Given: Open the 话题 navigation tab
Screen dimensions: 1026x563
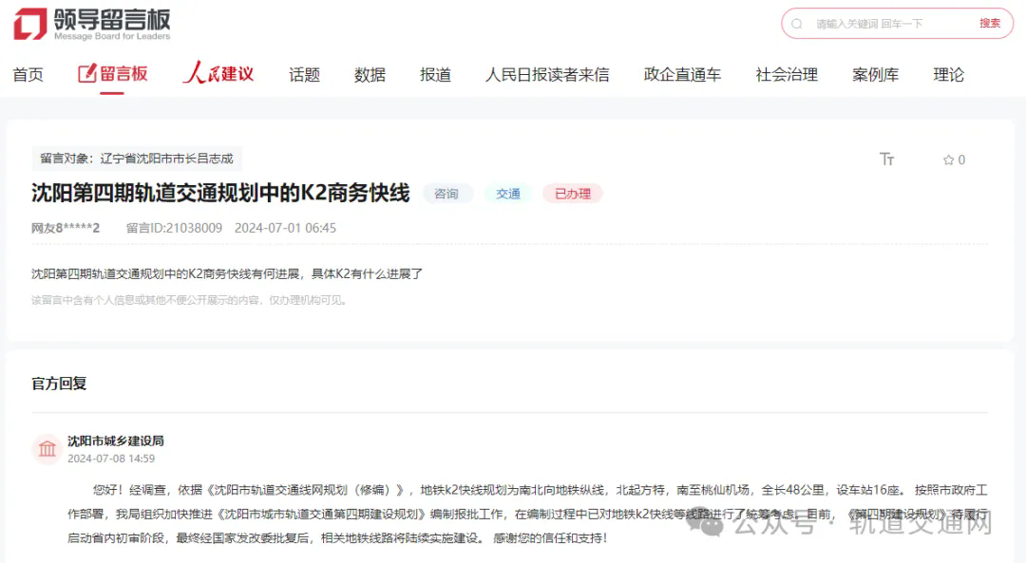Looking at the screenshot, I should 304,75.
